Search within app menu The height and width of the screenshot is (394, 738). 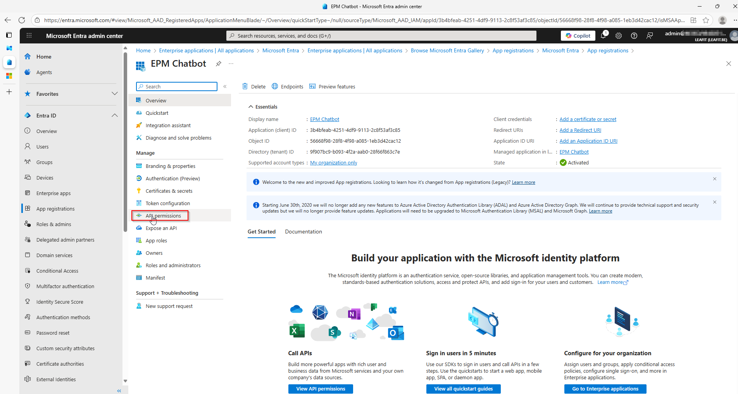(x=177, y=86)
